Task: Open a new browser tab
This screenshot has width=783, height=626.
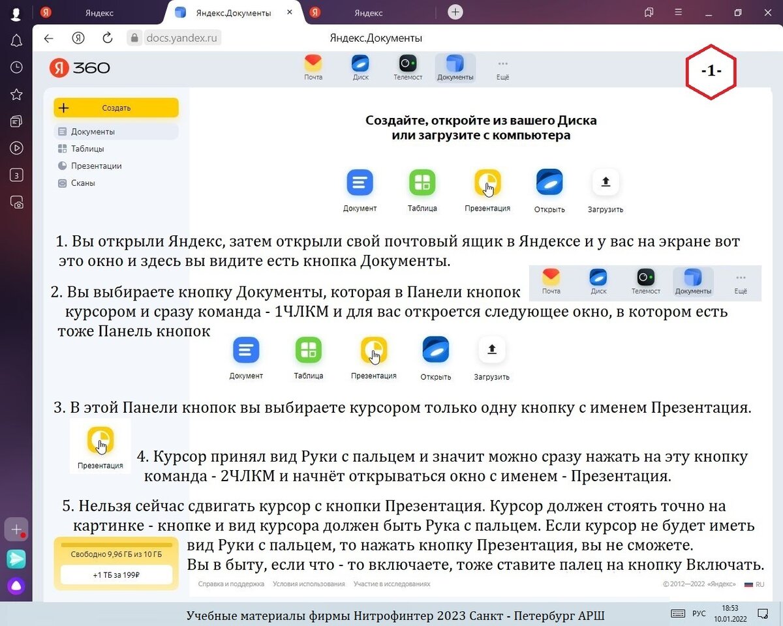Action: pyautogui.click(x=455, y=12)
